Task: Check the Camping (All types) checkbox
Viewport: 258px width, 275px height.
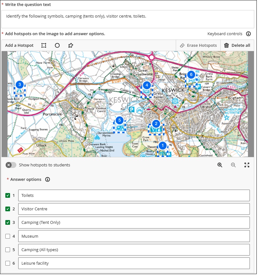Action: pyautogui.click(x=8, y=250)
